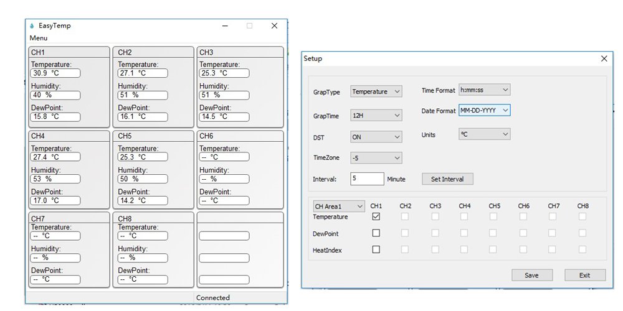Open the Menu in EasyTemp
The height and width of the screenshot is (311, 623).
[38, 38]
